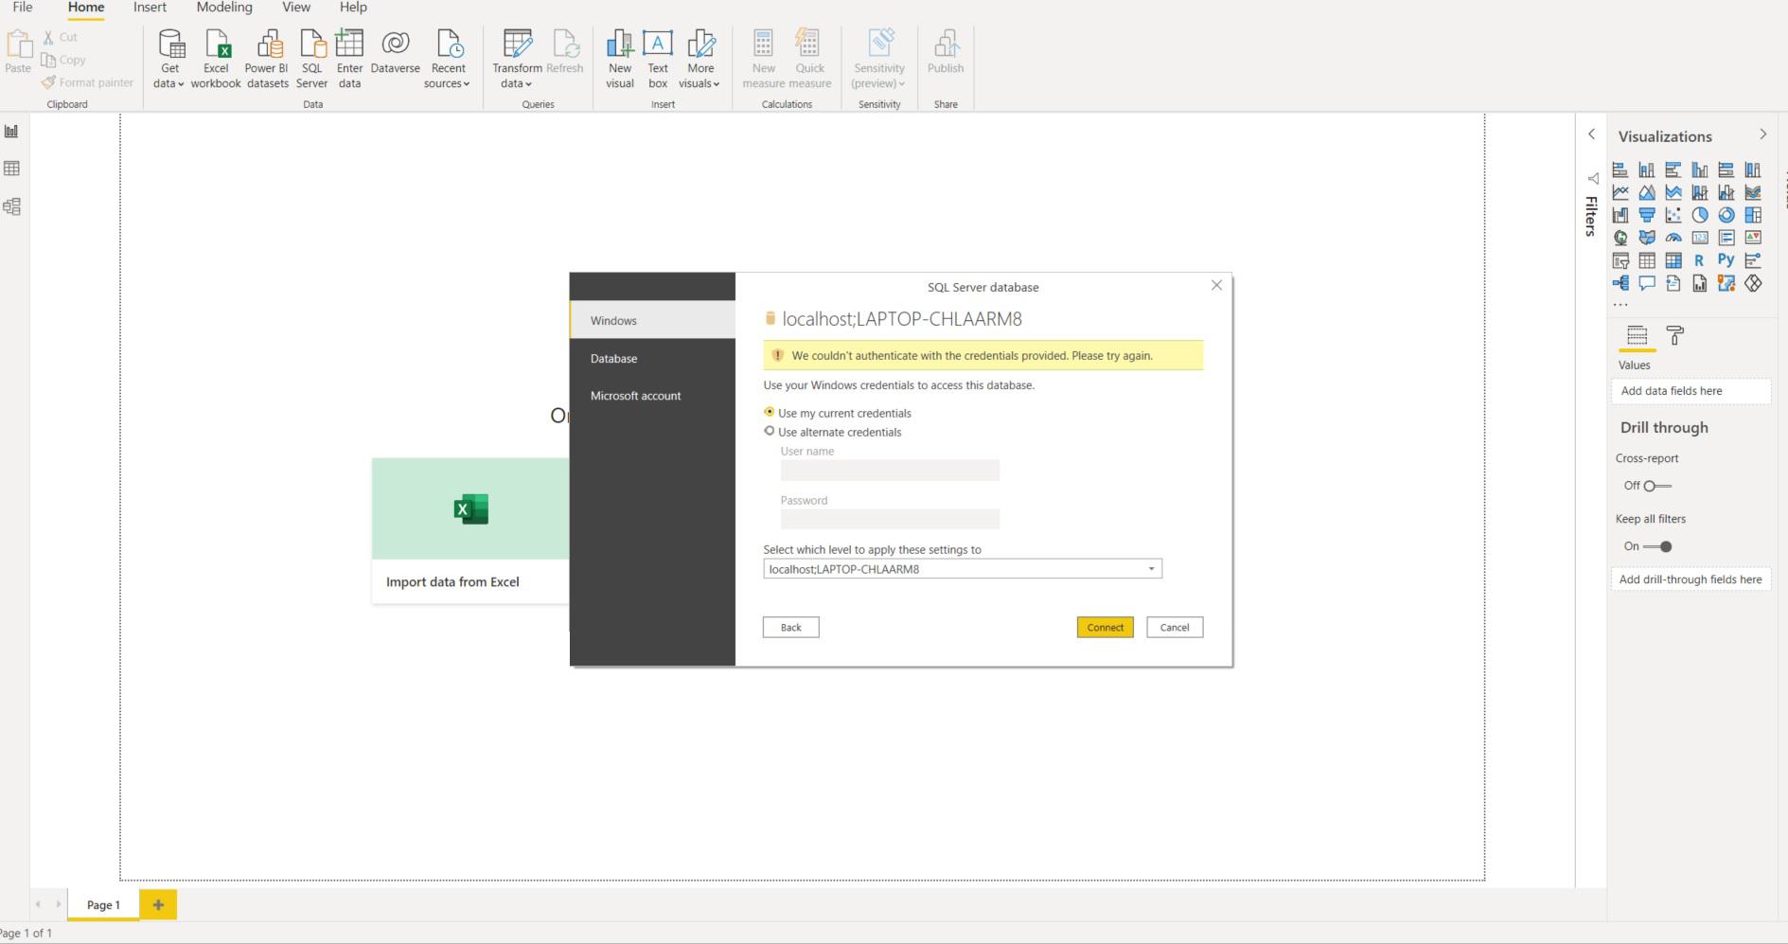Screen dimensions: 1788x944
Task: Select the Stacked bar chart visual
Action: click(1620, 169)
